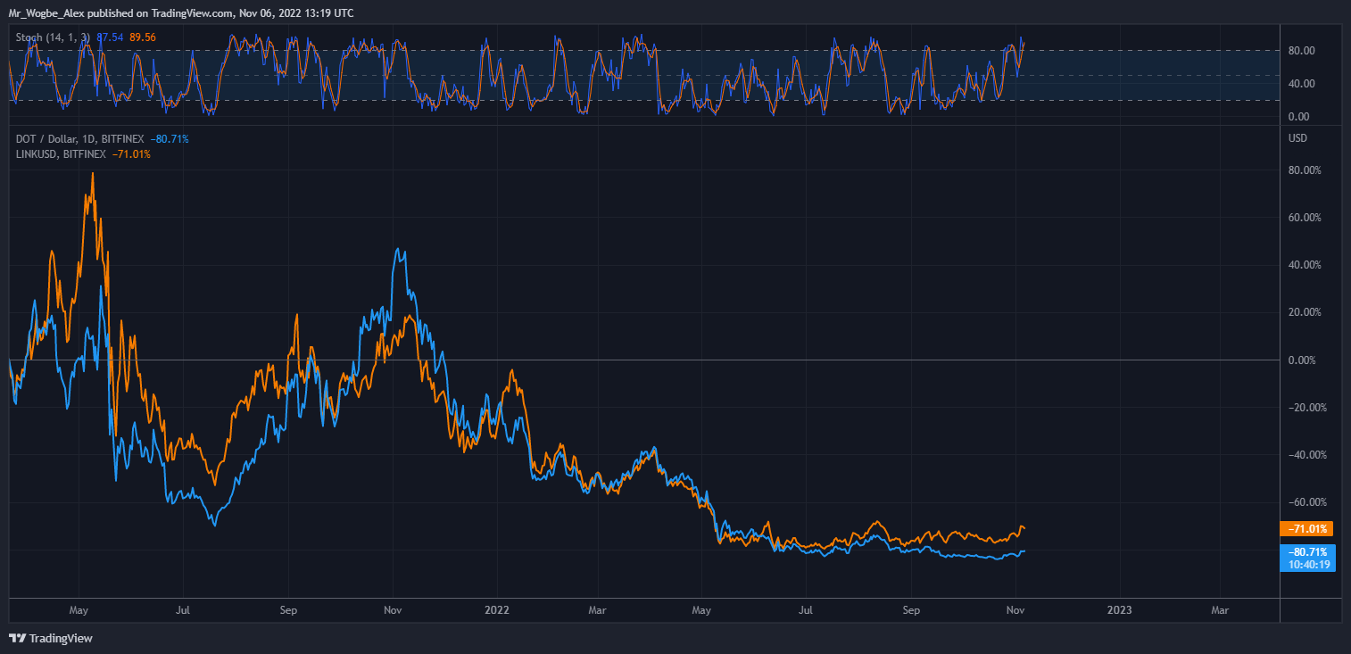Click the Stoch value 87.54
1351x654 pixels.
110,37
